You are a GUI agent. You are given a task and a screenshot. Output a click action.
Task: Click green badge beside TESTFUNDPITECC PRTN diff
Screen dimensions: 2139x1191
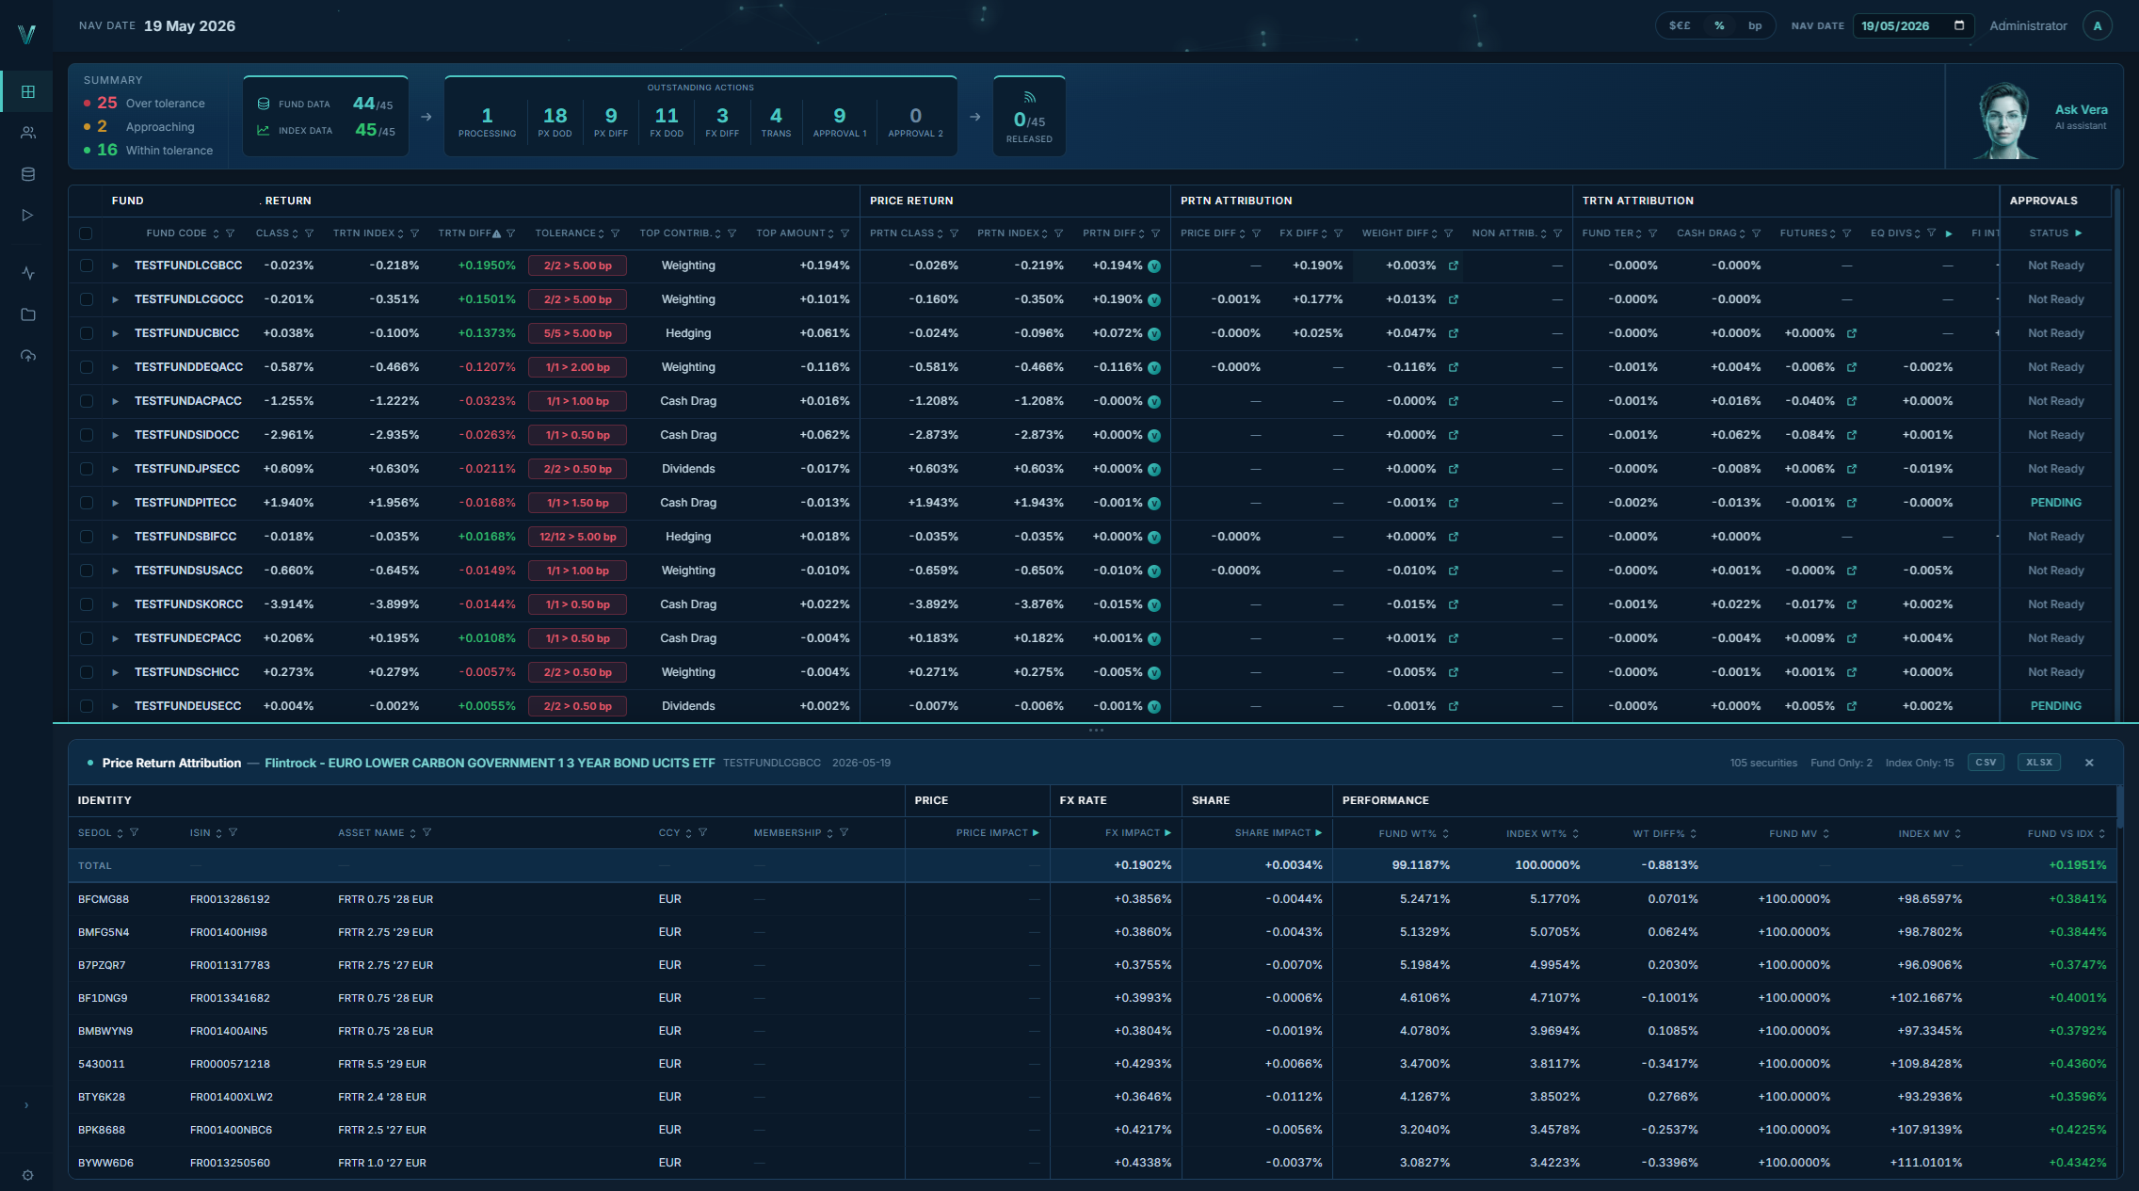point(1154,504)
